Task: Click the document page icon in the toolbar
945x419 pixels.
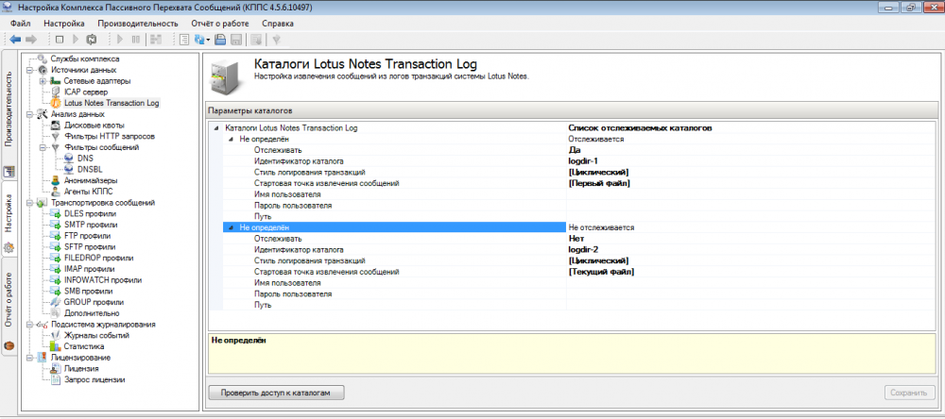Action: [184, 39]
